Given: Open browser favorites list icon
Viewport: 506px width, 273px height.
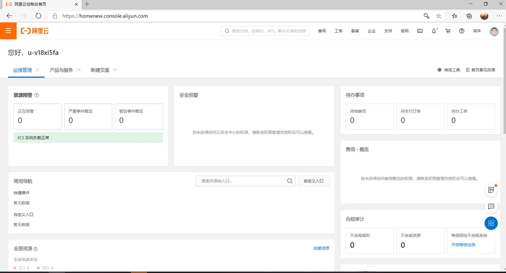Looking at the screenshot, I should [455, 16].
